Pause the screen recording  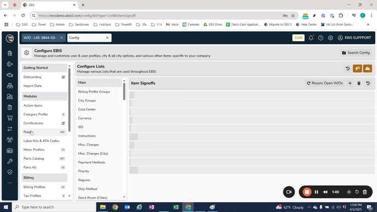(x=316, y=192)
